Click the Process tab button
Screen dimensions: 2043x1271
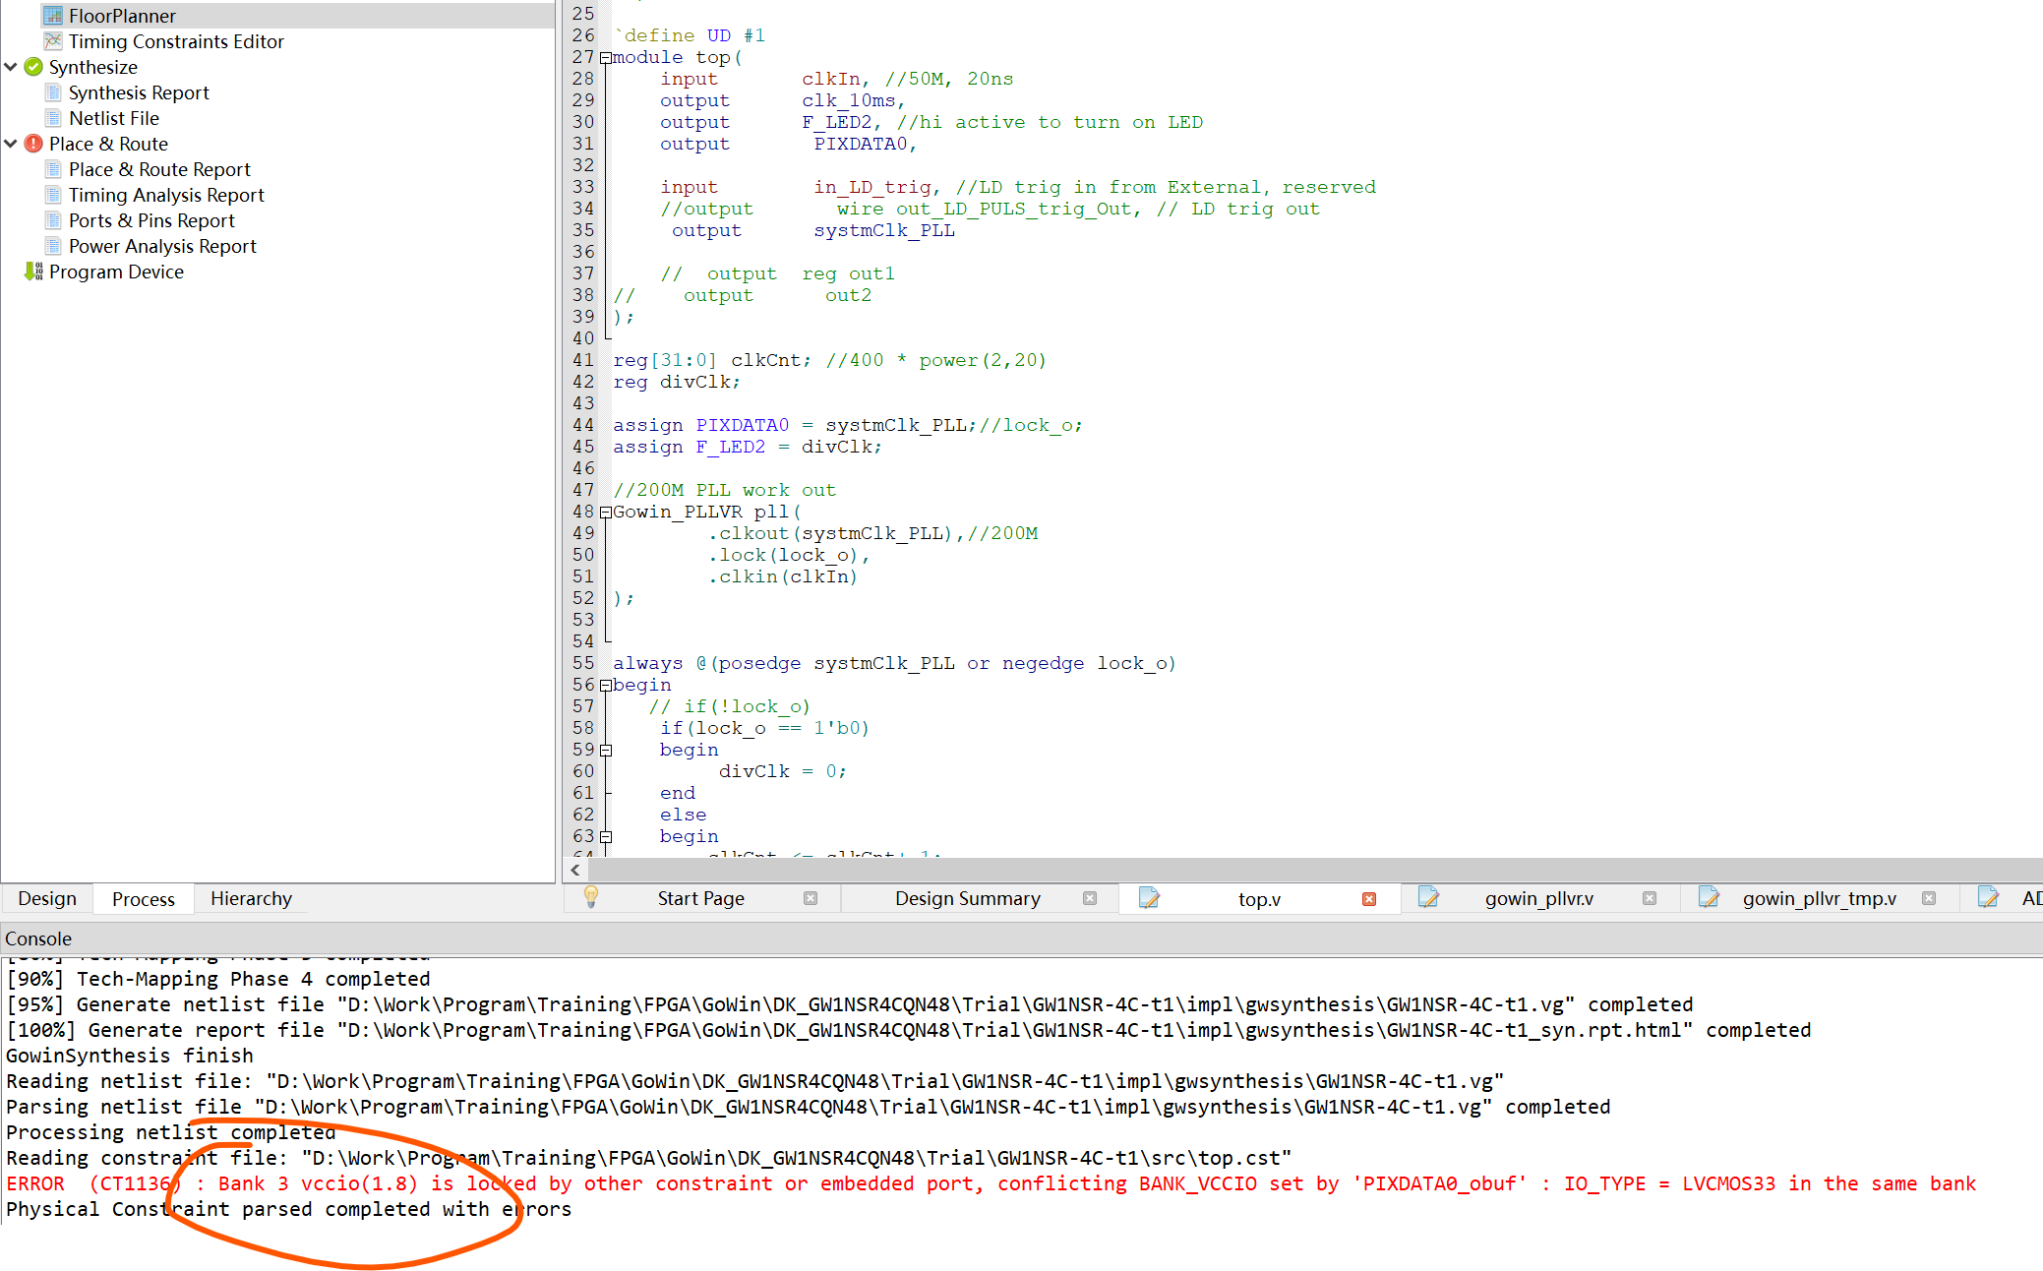tap(144, 897)
